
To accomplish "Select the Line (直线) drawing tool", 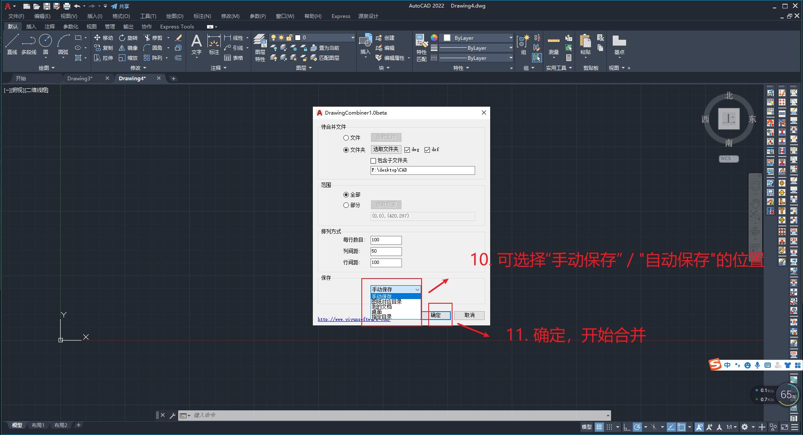I will point(12,44).
